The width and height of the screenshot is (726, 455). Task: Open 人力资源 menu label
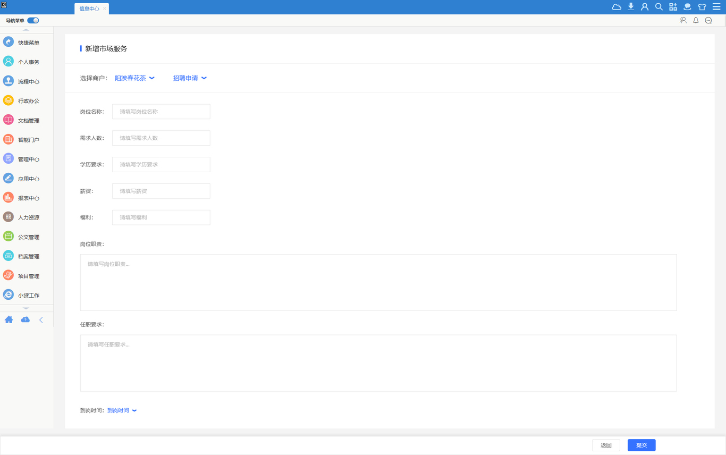(29, 217)
